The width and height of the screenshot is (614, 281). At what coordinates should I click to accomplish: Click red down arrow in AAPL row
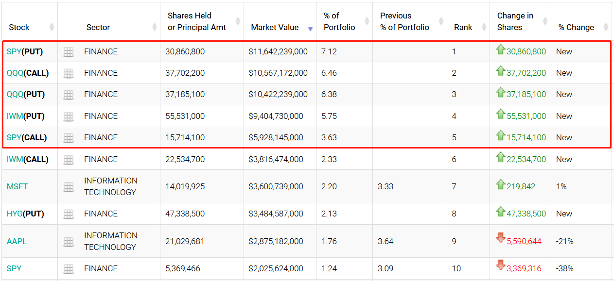[501, 238]
